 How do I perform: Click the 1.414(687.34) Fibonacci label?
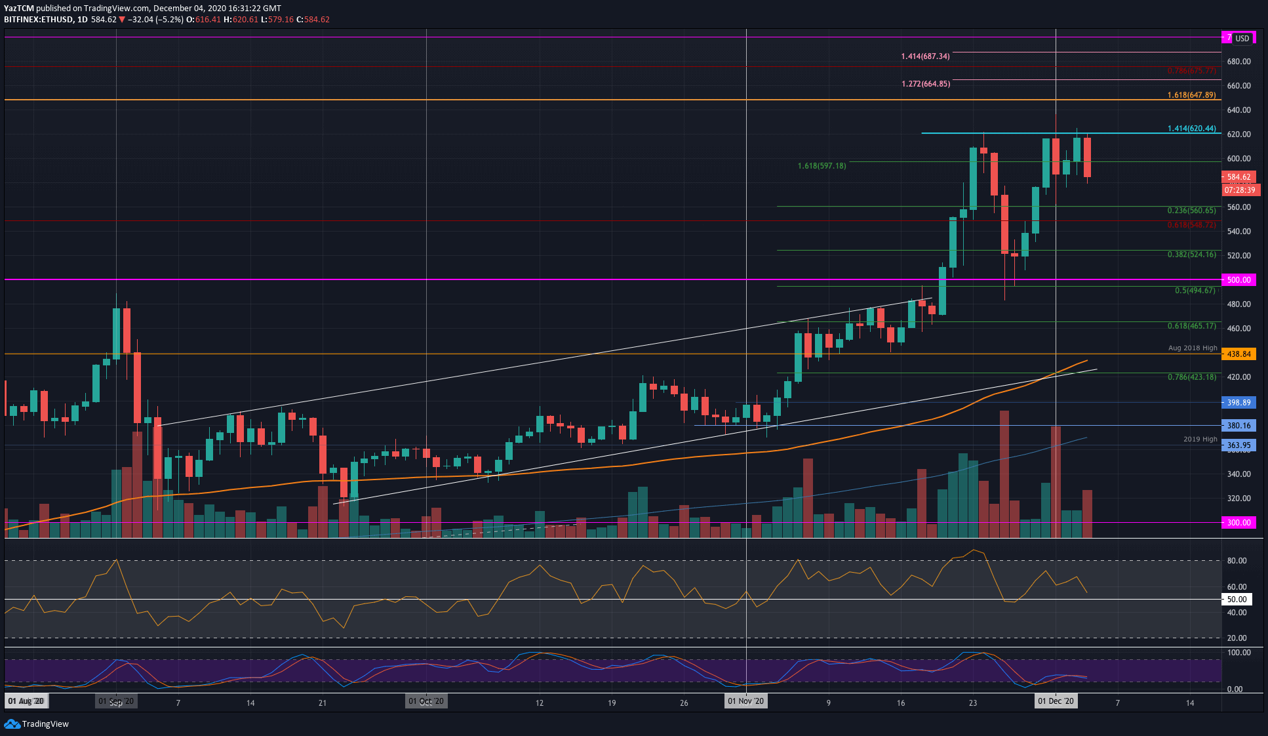925,56
